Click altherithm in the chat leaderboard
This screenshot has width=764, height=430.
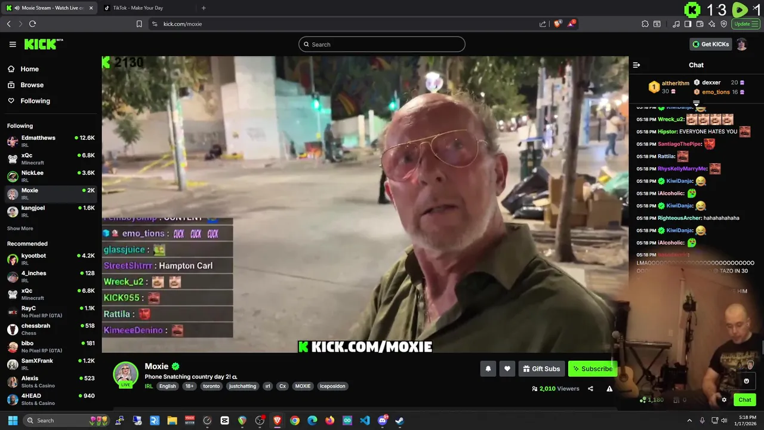[675, 84]
